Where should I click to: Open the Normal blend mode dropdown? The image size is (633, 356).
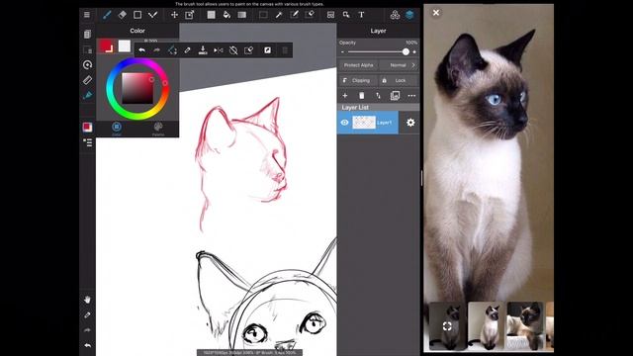400,65
